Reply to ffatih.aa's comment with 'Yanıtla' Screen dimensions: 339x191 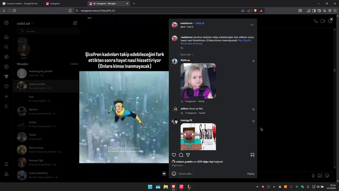(x=201, y=101)
